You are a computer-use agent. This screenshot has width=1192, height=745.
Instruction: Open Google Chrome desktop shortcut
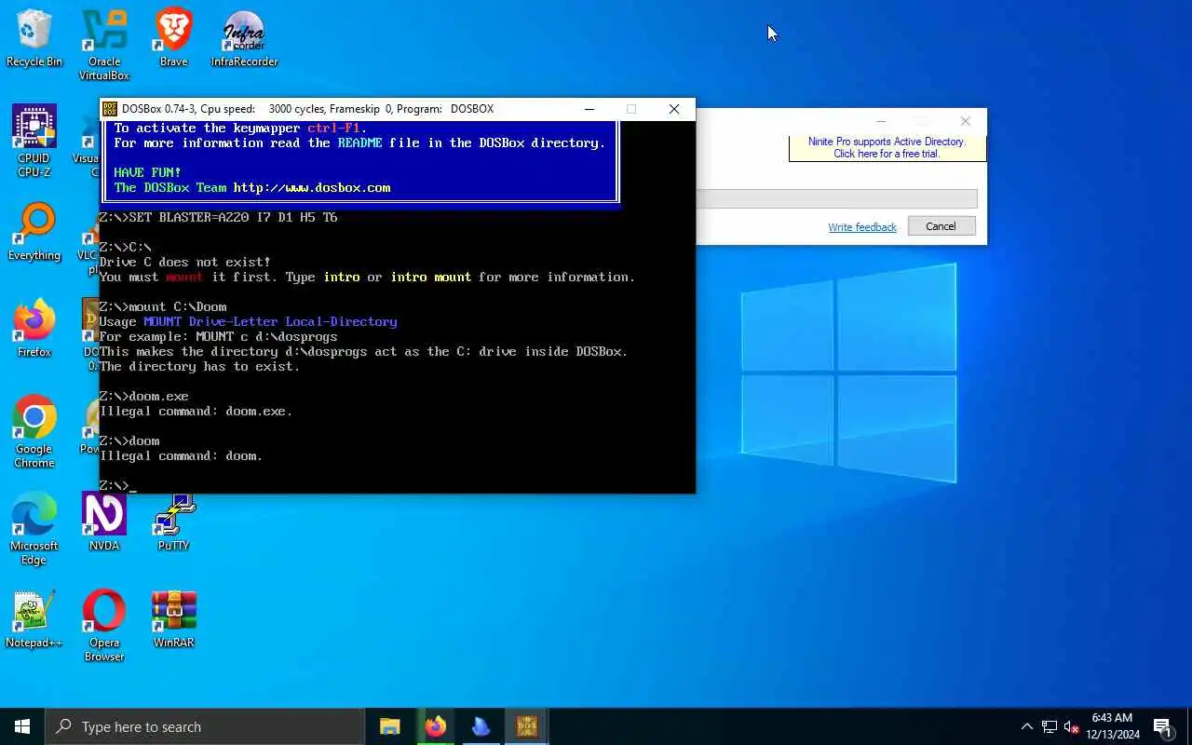coord(34,432)
